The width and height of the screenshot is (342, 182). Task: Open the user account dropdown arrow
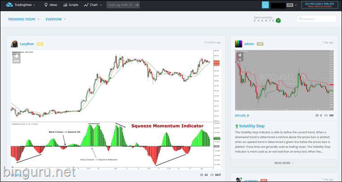tap(296, 5)
